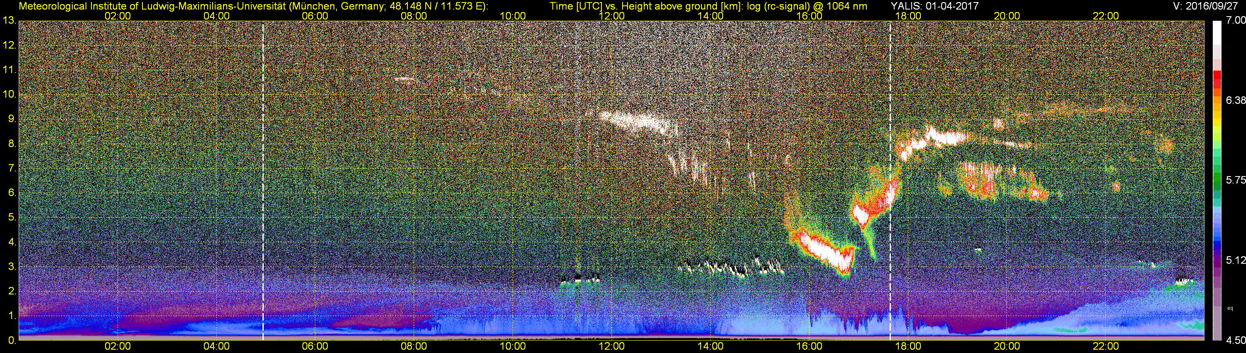Click the height axis label '12.'

click(x=9, y=45)
